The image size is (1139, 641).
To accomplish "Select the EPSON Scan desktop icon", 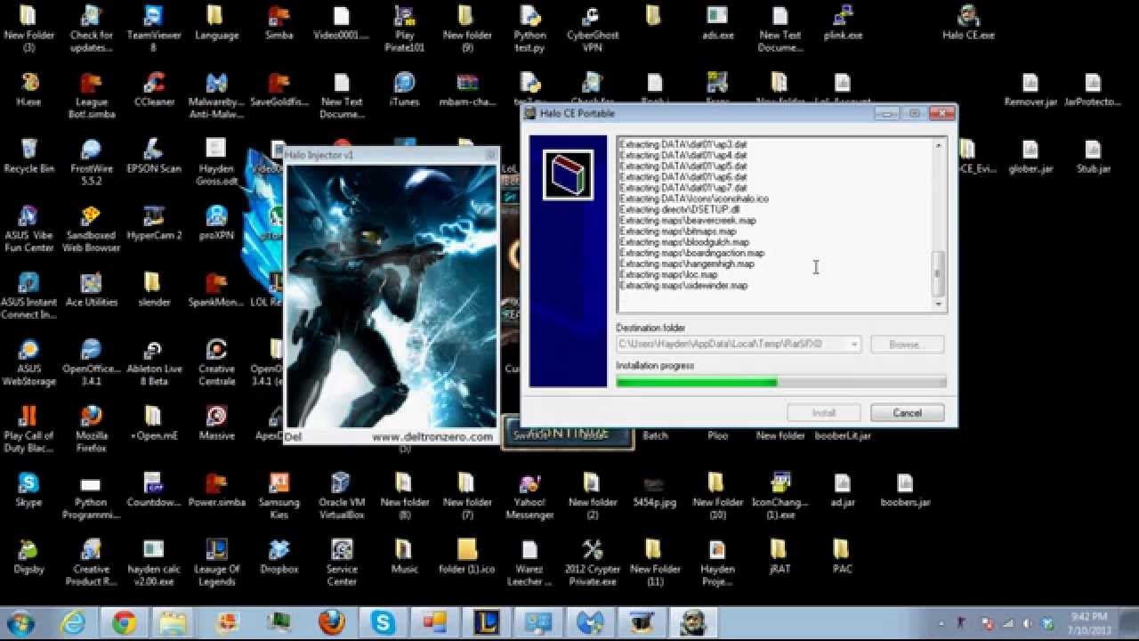I will 153,157.
